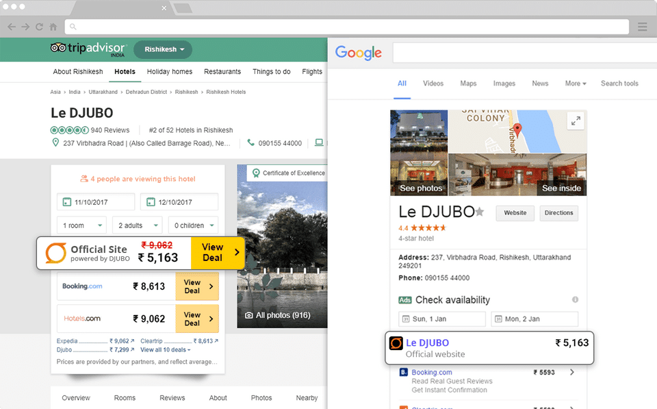Click the laptop website icon
Viewport: 657px width, 409px height.
[x=319, y=142]
